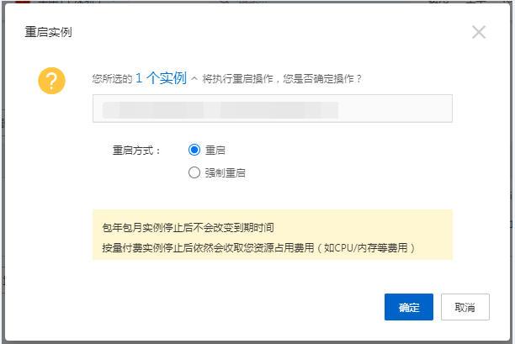Select the 强制重启 radio button circle

click(x=194, y=172)
